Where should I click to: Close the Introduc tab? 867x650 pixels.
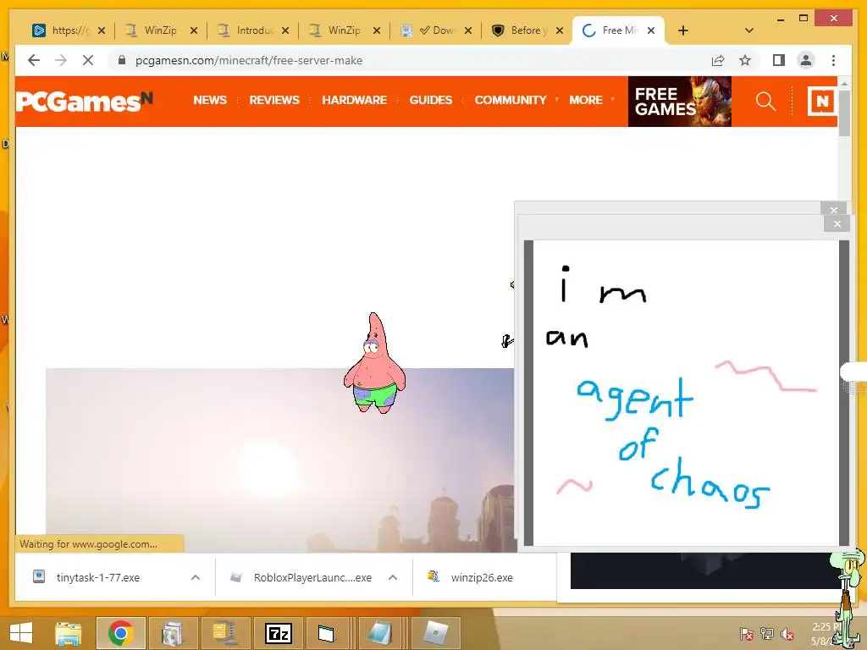tap(285, 30)
